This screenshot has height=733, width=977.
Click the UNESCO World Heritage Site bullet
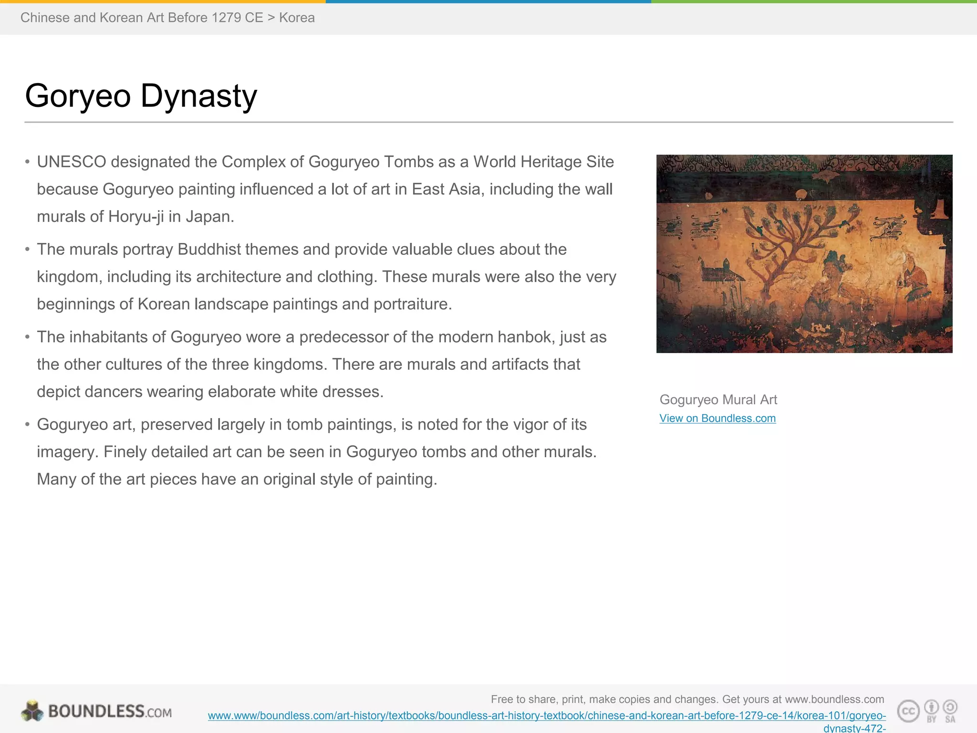[324, 189]
